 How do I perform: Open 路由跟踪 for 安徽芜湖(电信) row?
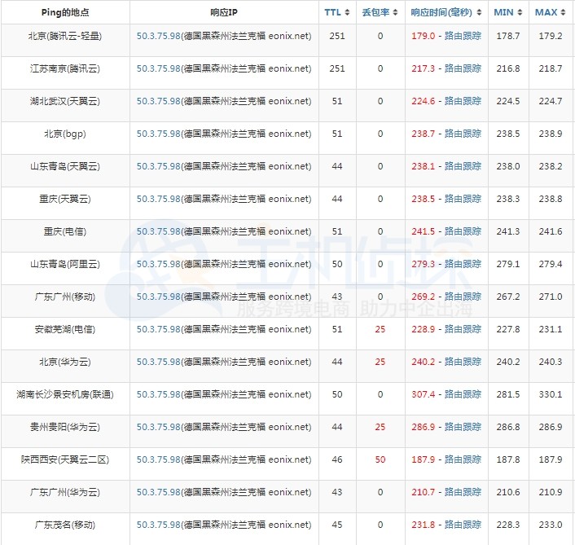pyautogui.click(x=463, y=329)
